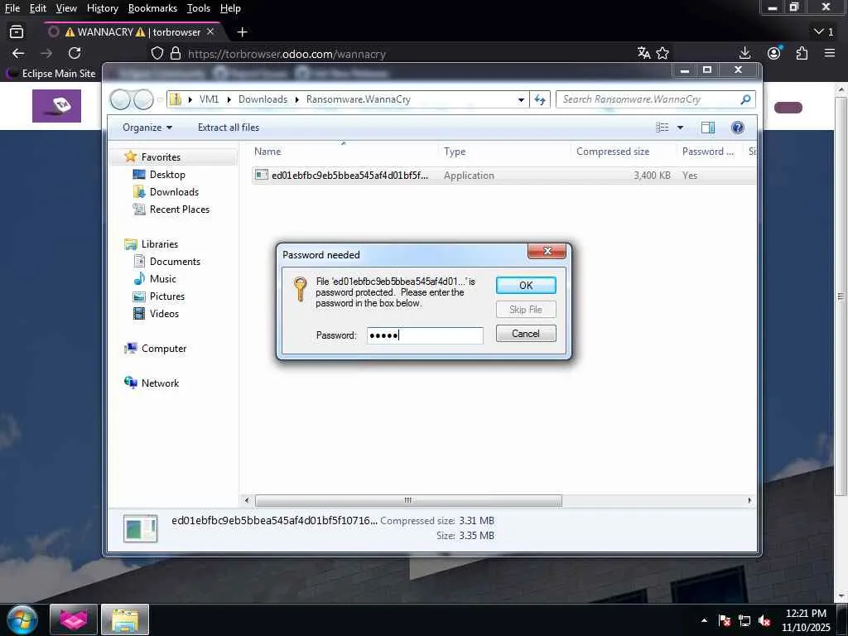The image size is (848, 636).
Task: Open browser downloads panel
Action: (744, 53)
